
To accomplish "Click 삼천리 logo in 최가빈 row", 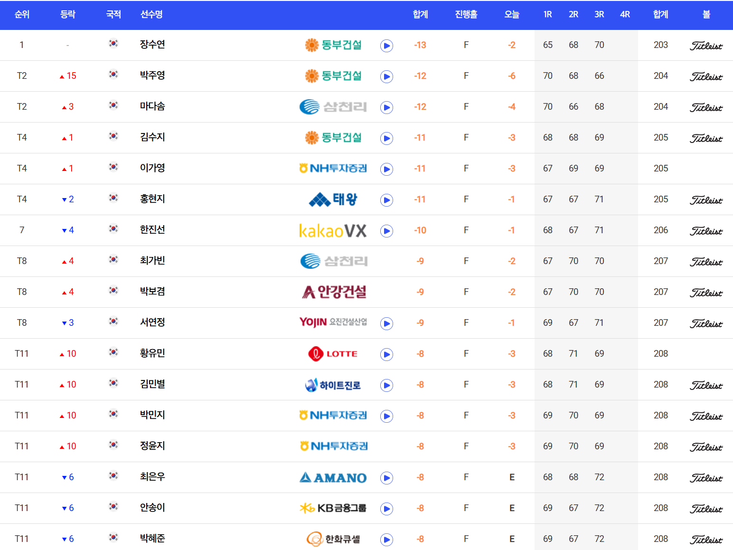I will [334, 261].
